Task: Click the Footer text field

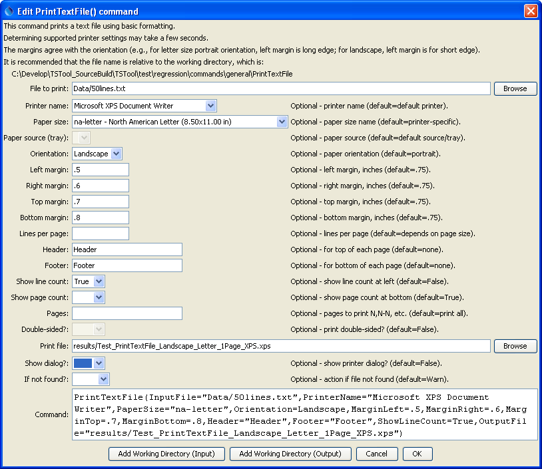Action: coord(127,265)
